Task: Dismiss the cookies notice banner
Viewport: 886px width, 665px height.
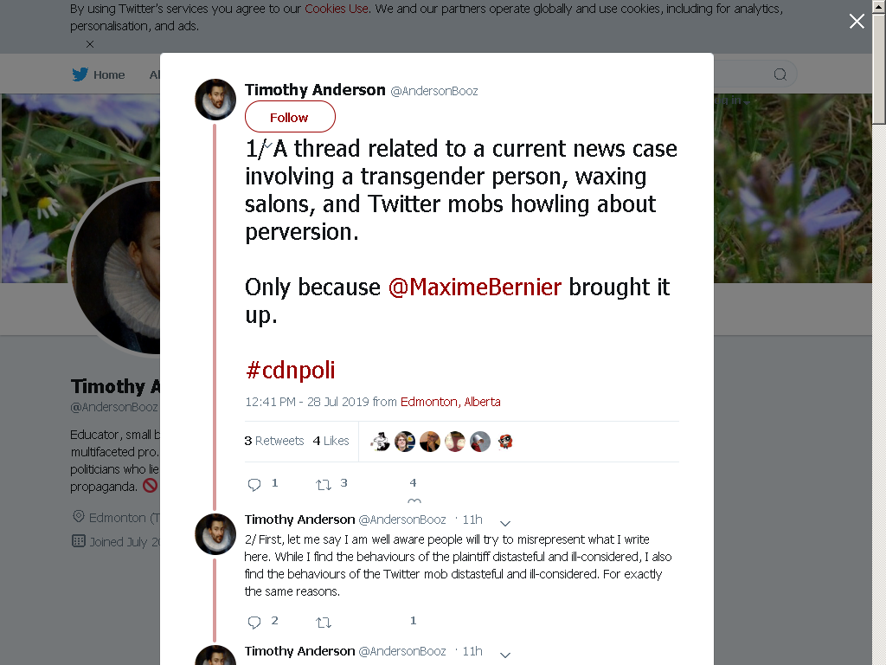Action: point(90,44)
